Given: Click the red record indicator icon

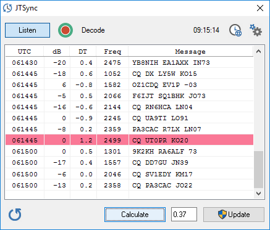Looking at the screenshot, I should click(65, 30).
